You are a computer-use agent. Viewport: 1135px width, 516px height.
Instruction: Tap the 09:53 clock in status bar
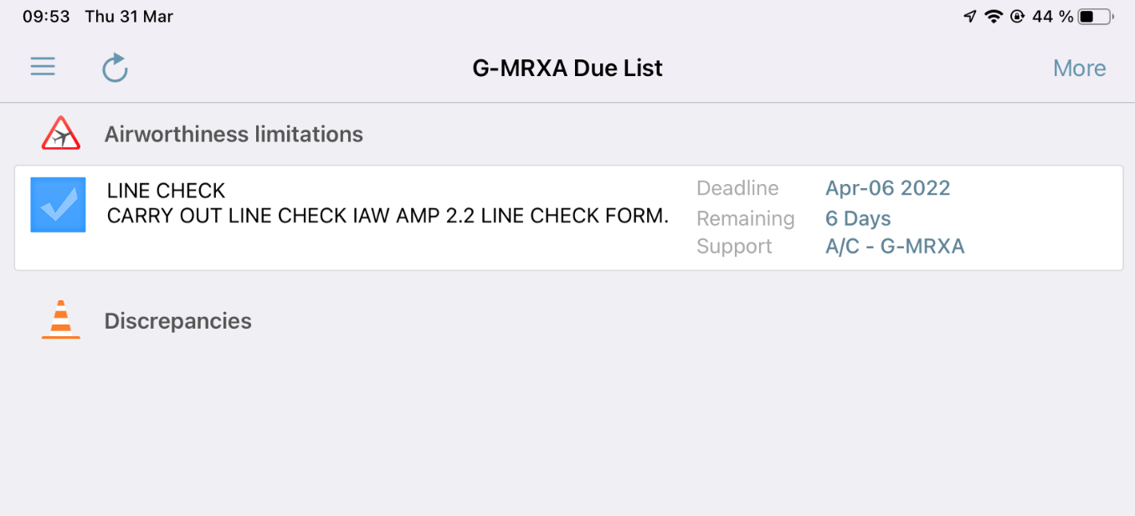46,17
